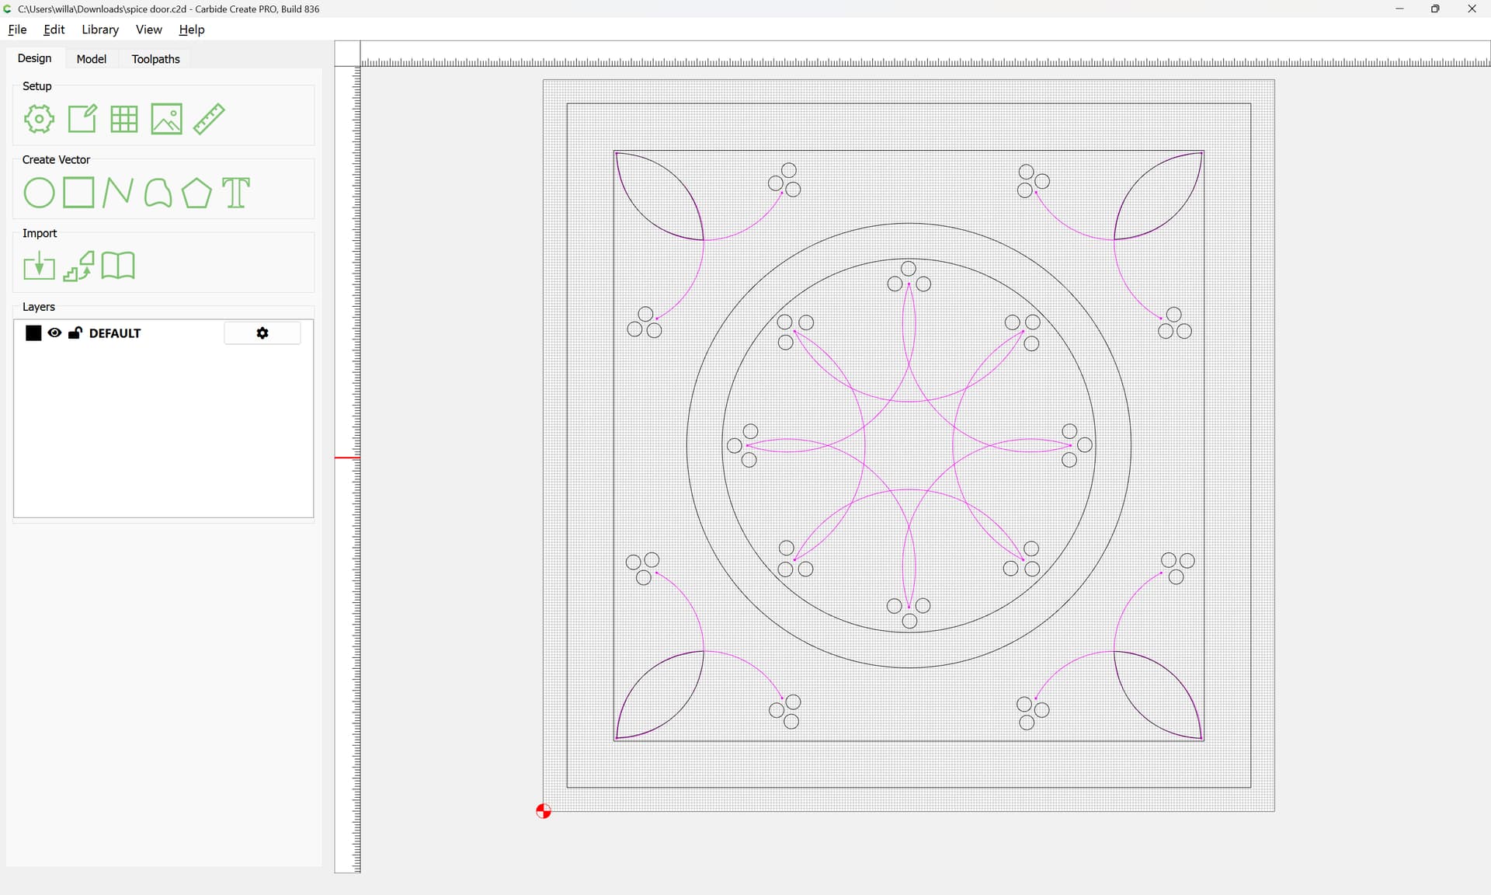Select the Polyline vector tool
Image resolution: width=1491 pixels, height=895 pixels.
(118, 193)
